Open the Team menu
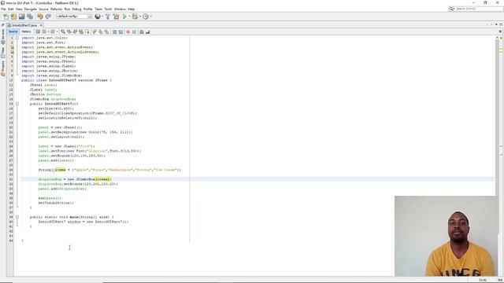This screenshot has width=504, height=283. [98, 9]
